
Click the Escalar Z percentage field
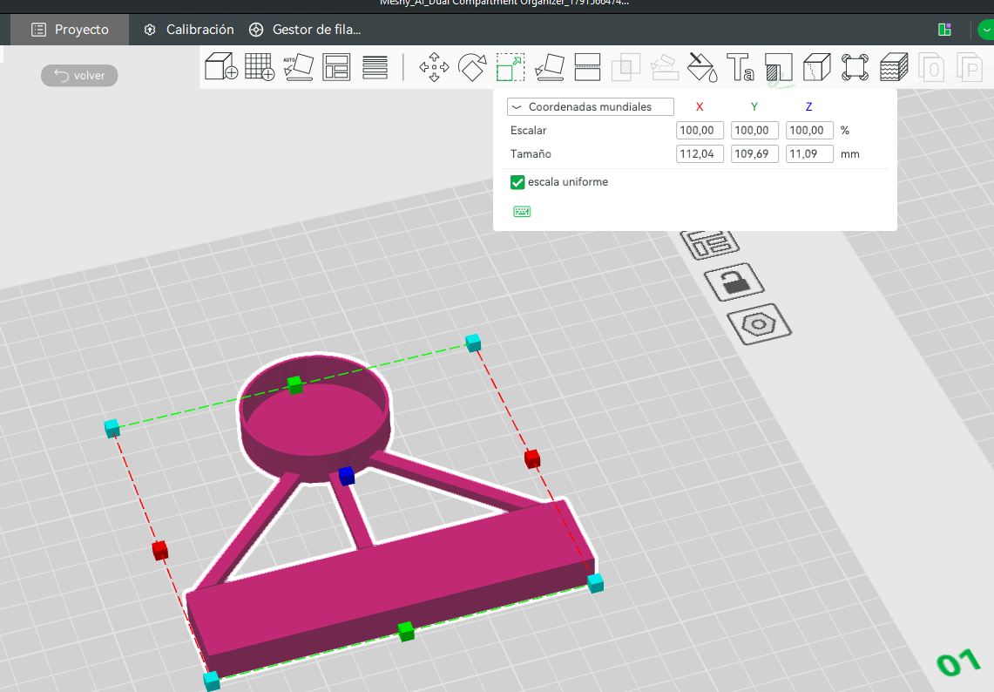(x=809, y=131)
